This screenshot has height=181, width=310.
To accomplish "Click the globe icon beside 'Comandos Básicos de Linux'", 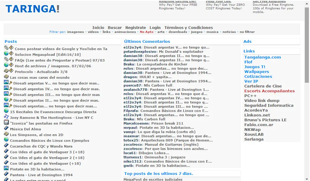I will coord(6,139).
